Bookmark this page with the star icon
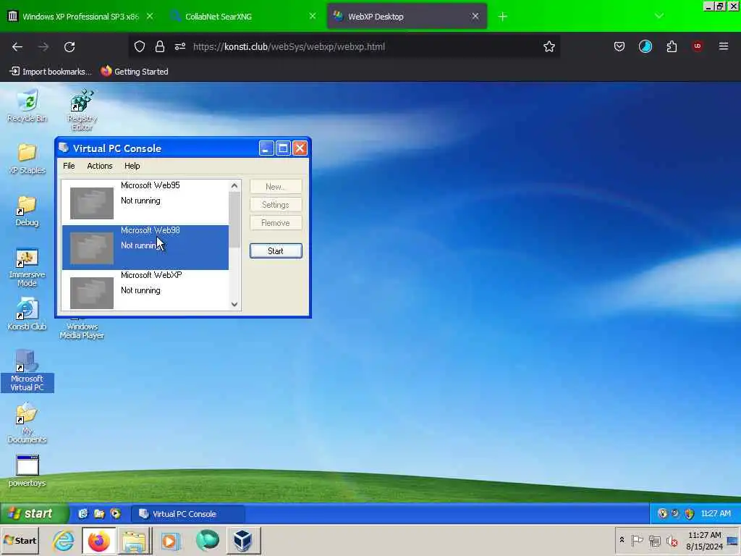The image size is (741, 556). pos(549,46)
